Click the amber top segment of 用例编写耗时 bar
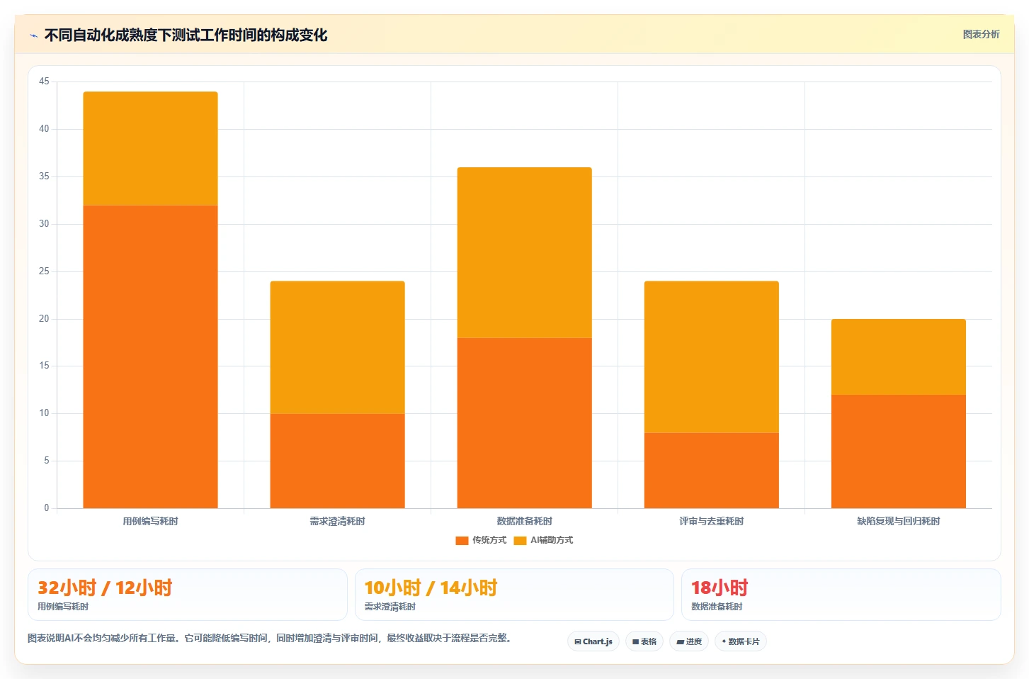Screen dimensions: 1029x679 tap(150, 148)
